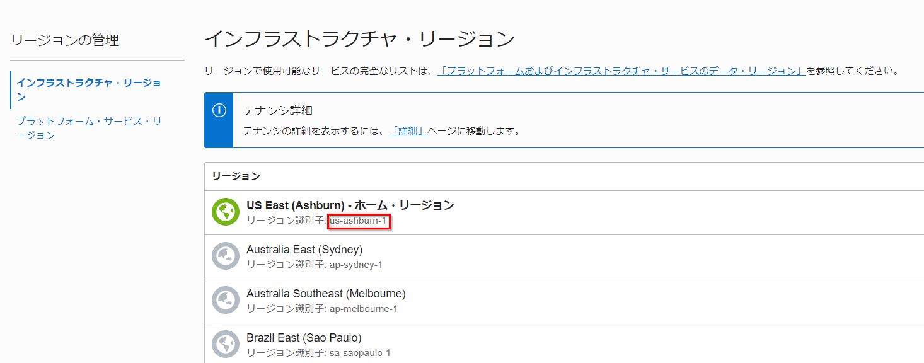Click the blue info icon beside テナンシ詳細

[219, 111]
